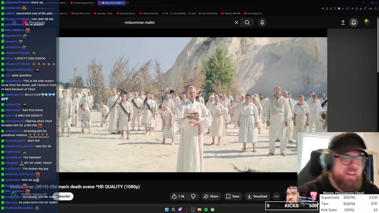Open the three-dot more actions menu
This screenshot has height=213, width=379.
276,196
